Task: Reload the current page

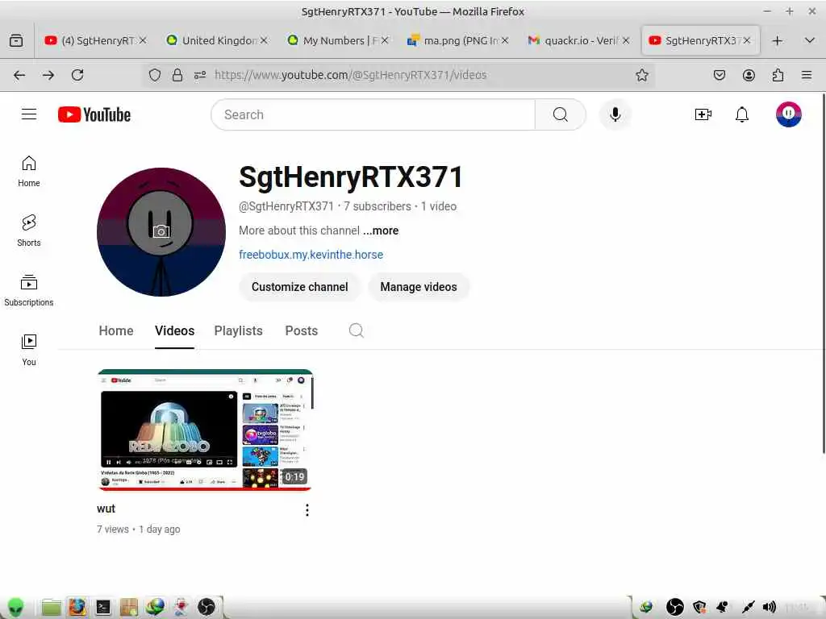Action: pos(77,75)
